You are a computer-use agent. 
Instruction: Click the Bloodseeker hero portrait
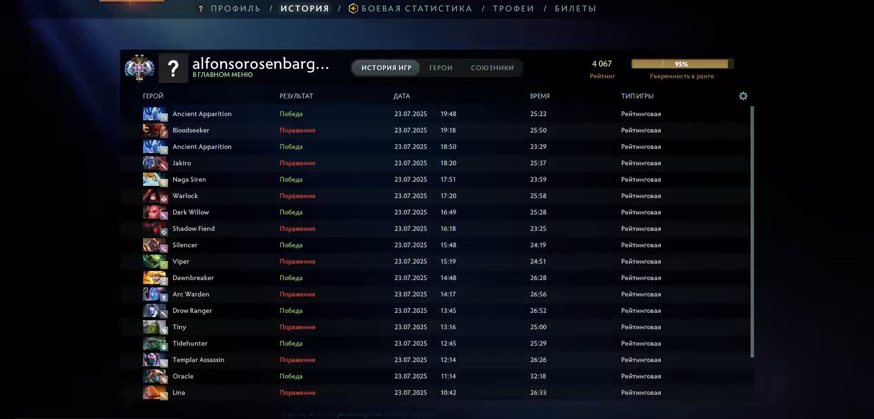click(x=155, y=130)
